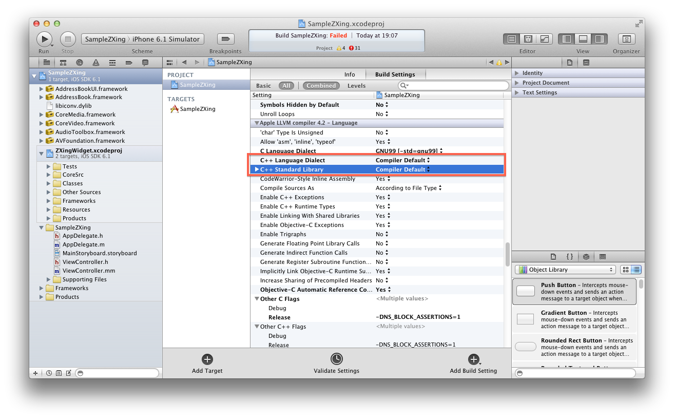Click Add Target button
Image resolution: width=674 pixels, height=419 pixels.
click(207, 364)
